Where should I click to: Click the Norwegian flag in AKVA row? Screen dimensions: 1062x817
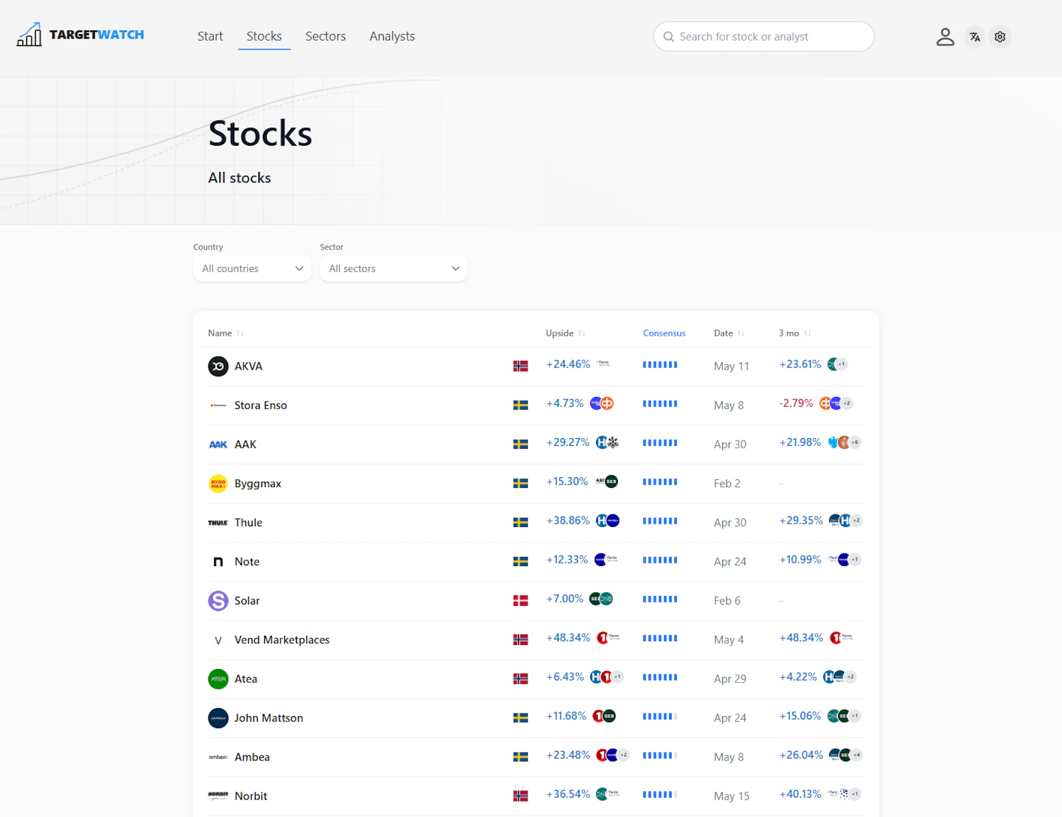(520, 366)
